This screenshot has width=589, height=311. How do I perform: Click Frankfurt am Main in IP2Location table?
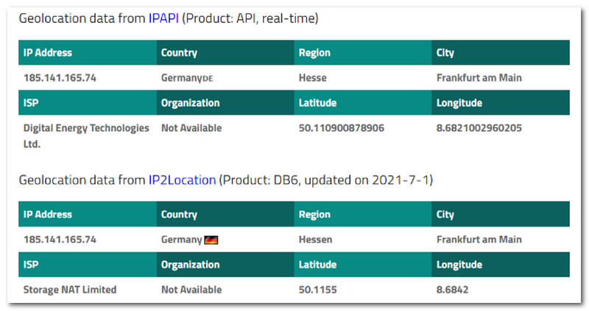pos(479,239)
